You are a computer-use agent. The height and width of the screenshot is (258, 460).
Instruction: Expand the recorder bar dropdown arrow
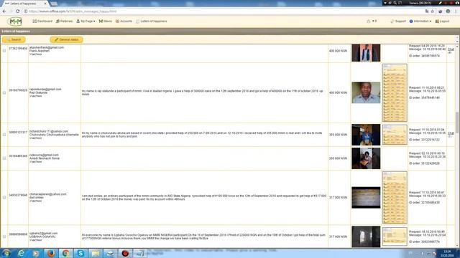point(385,3)
